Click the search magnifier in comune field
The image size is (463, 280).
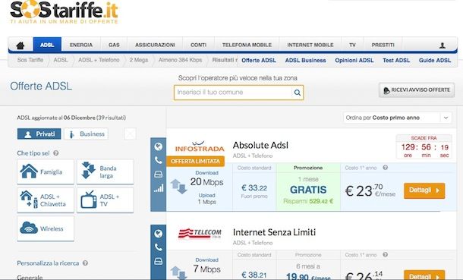298,93
